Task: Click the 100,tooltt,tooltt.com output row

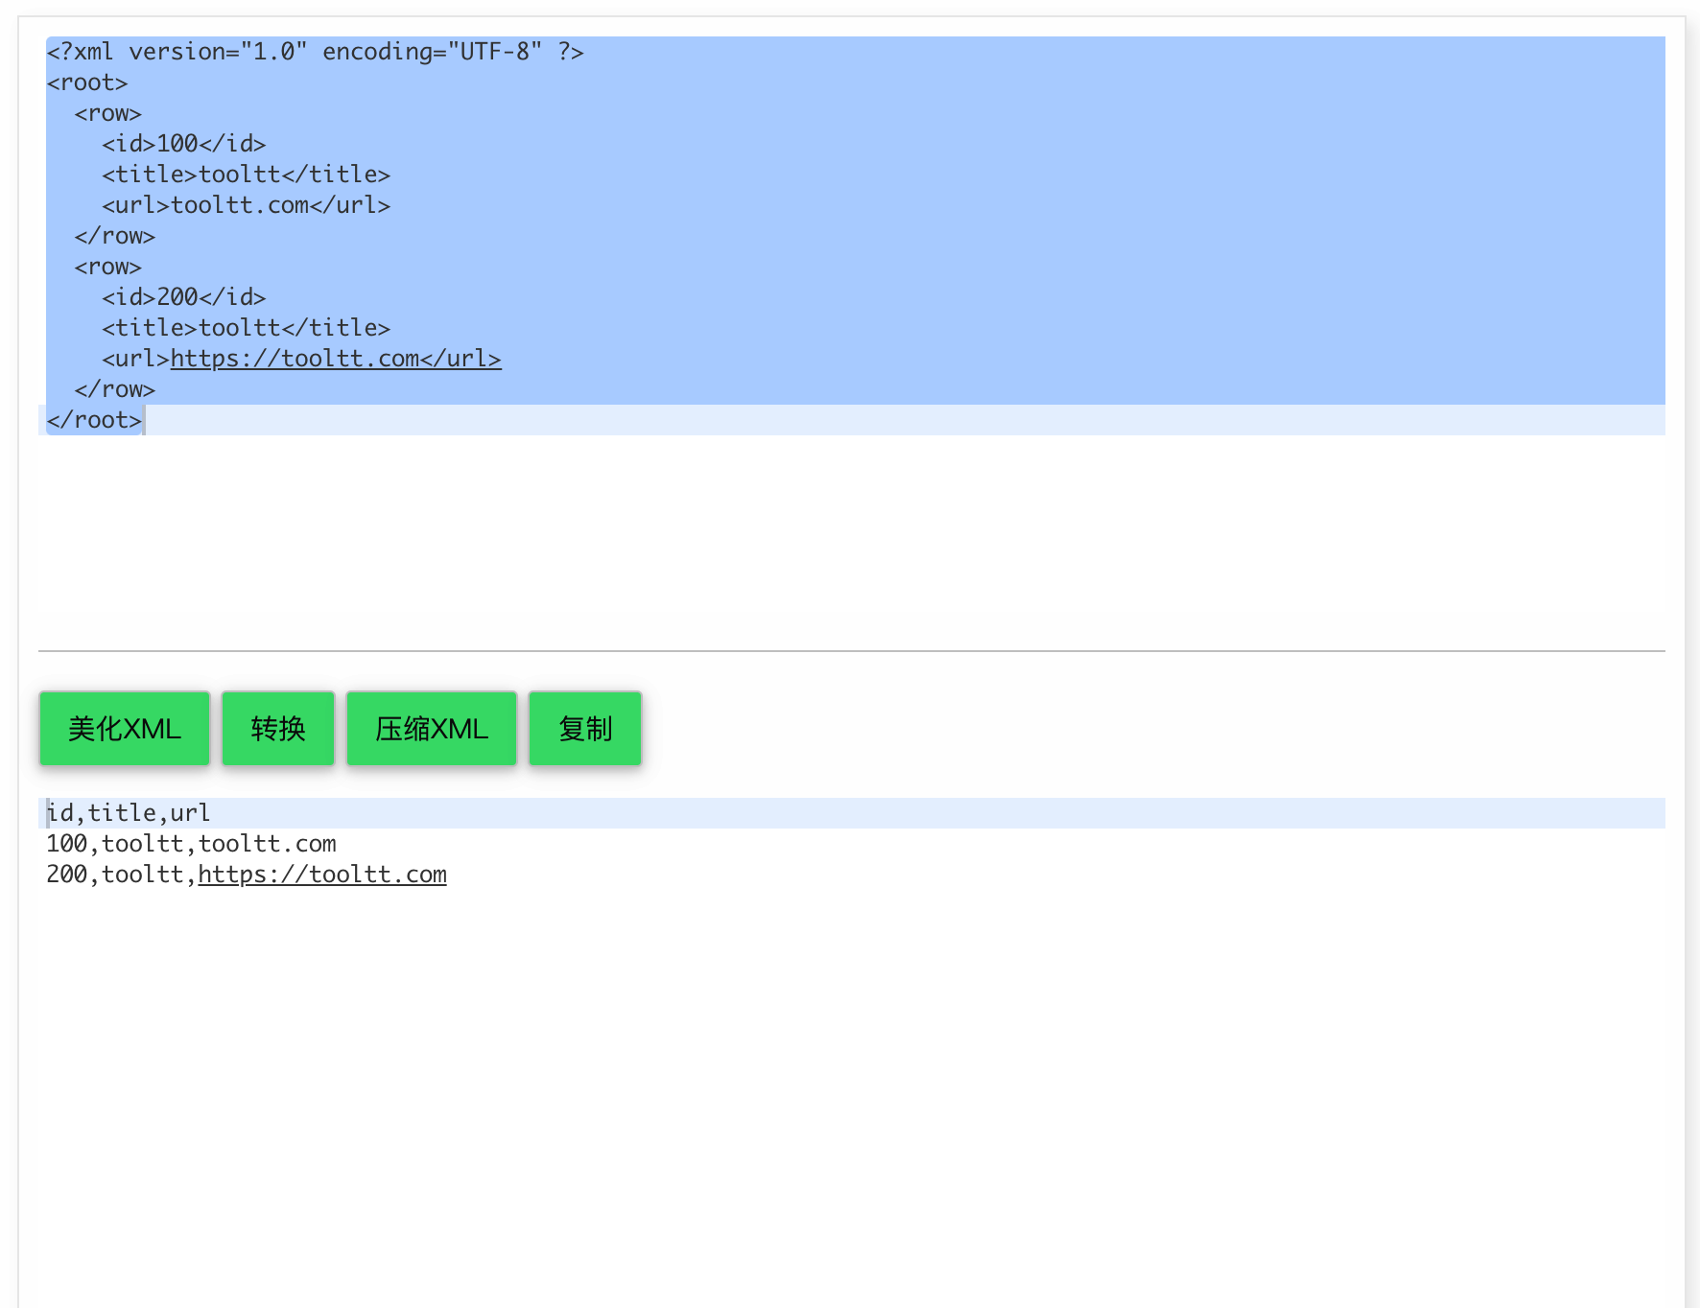Action: (x=192, y=844)
